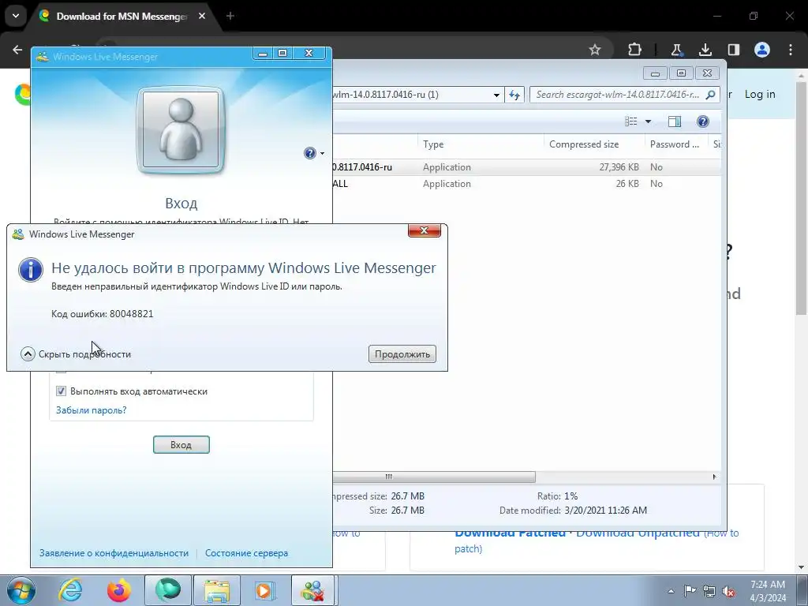Open the tab search dropdown arrow
Image resolution: width=808 pixels, height=606 pixels.
tap(16, 16)
